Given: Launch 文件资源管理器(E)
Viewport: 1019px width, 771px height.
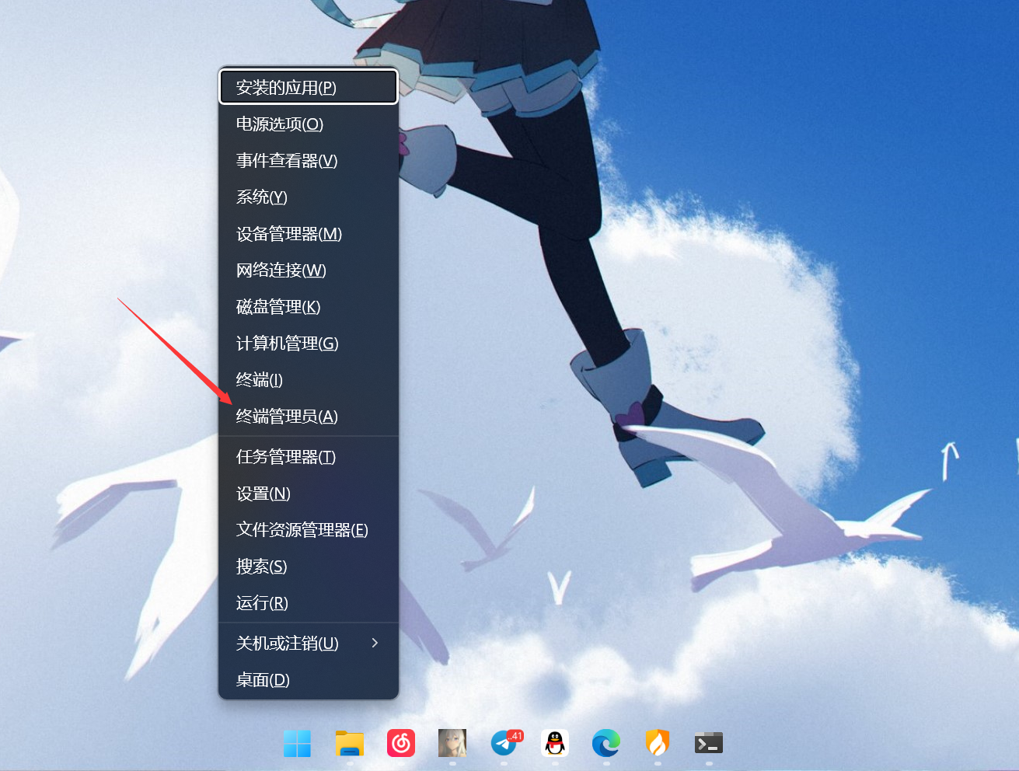Looking at the screenshot, I should pyautogui.click(x=309, y=530).
